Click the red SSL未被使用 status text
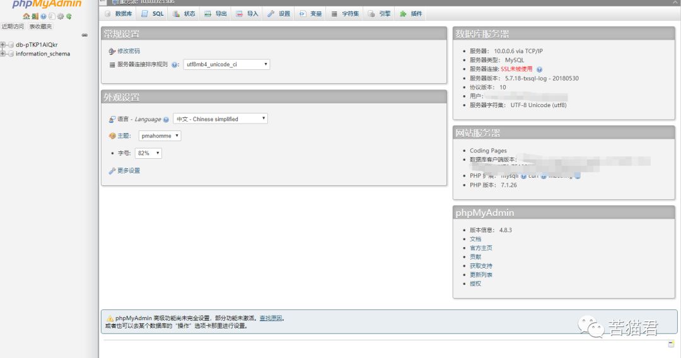The height and width of the screenshot is (358, 681). pyautogui.click(x=516, y=69)
